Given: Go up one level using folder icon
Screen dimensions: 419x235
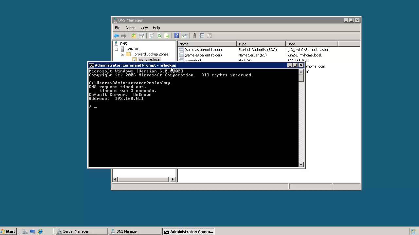Looking at the screenshot, I should pos(134,36).
